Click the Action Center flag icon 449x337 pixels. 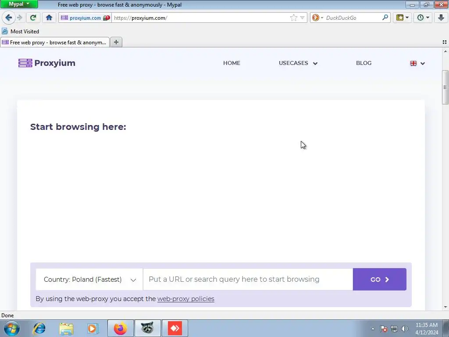tap(384, 329)
